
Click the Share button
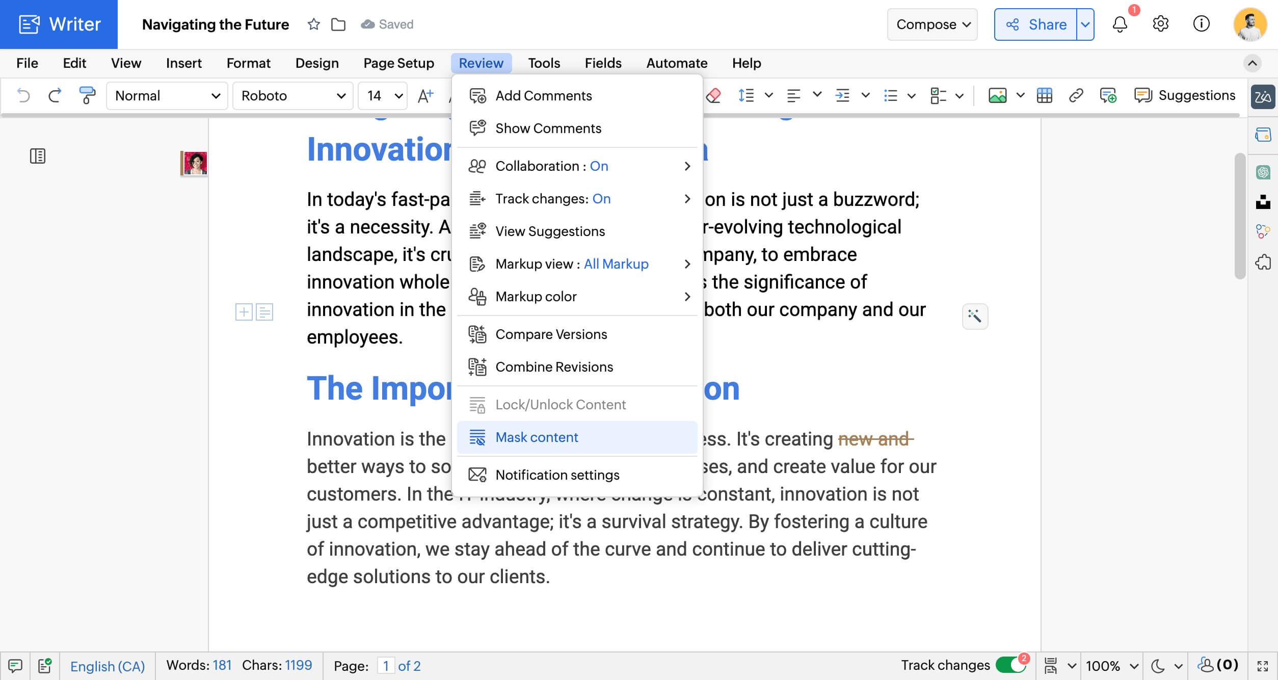(1036, 24)
